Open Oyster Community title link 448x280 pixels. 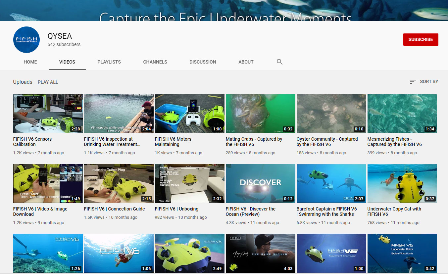tap(327, 142)
